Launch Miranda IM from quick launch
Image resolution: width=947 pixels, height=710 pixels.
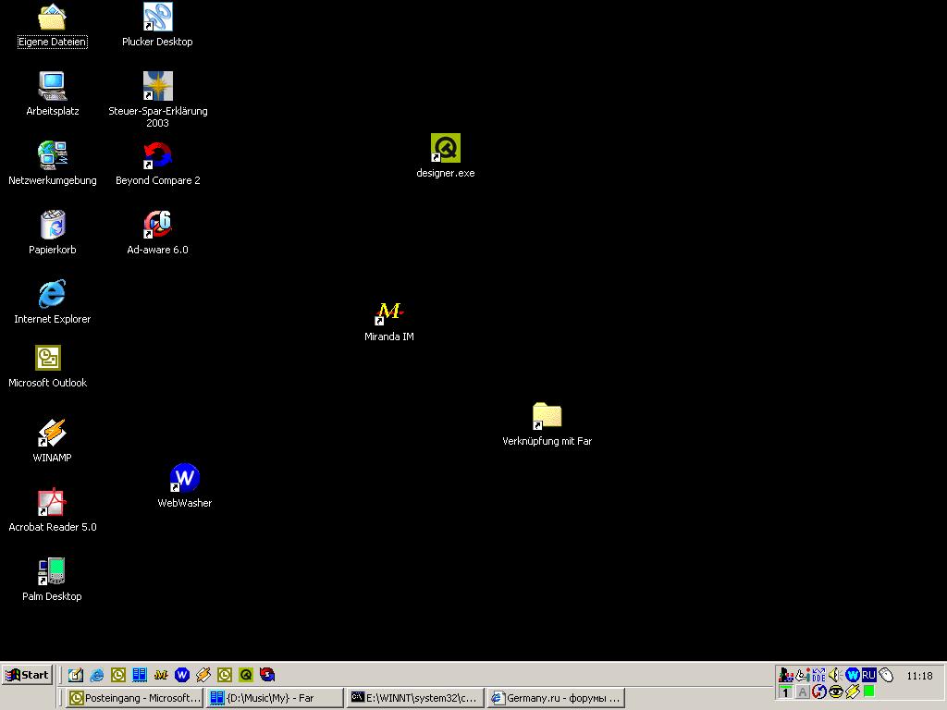pos(161,675)
